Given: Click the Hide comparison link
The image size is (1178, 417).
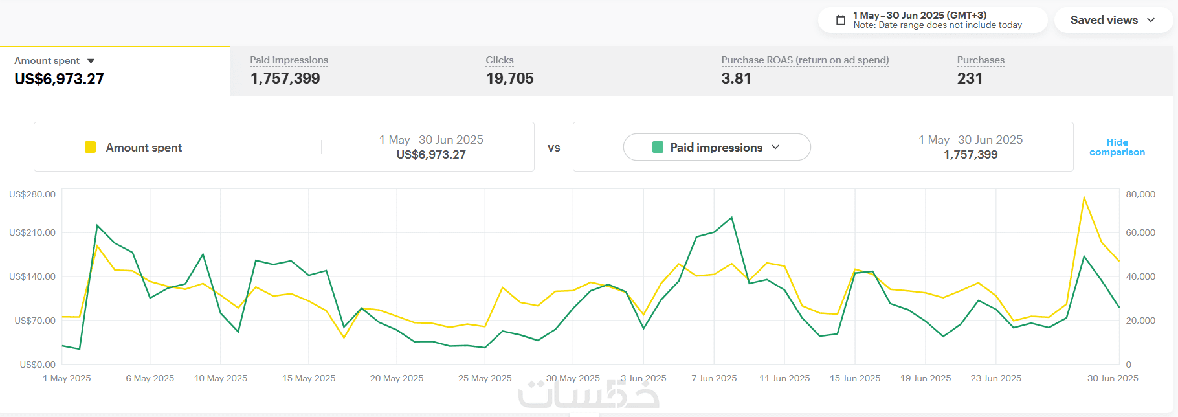Looking at the screenshot, I should [x=1117, y=147].
